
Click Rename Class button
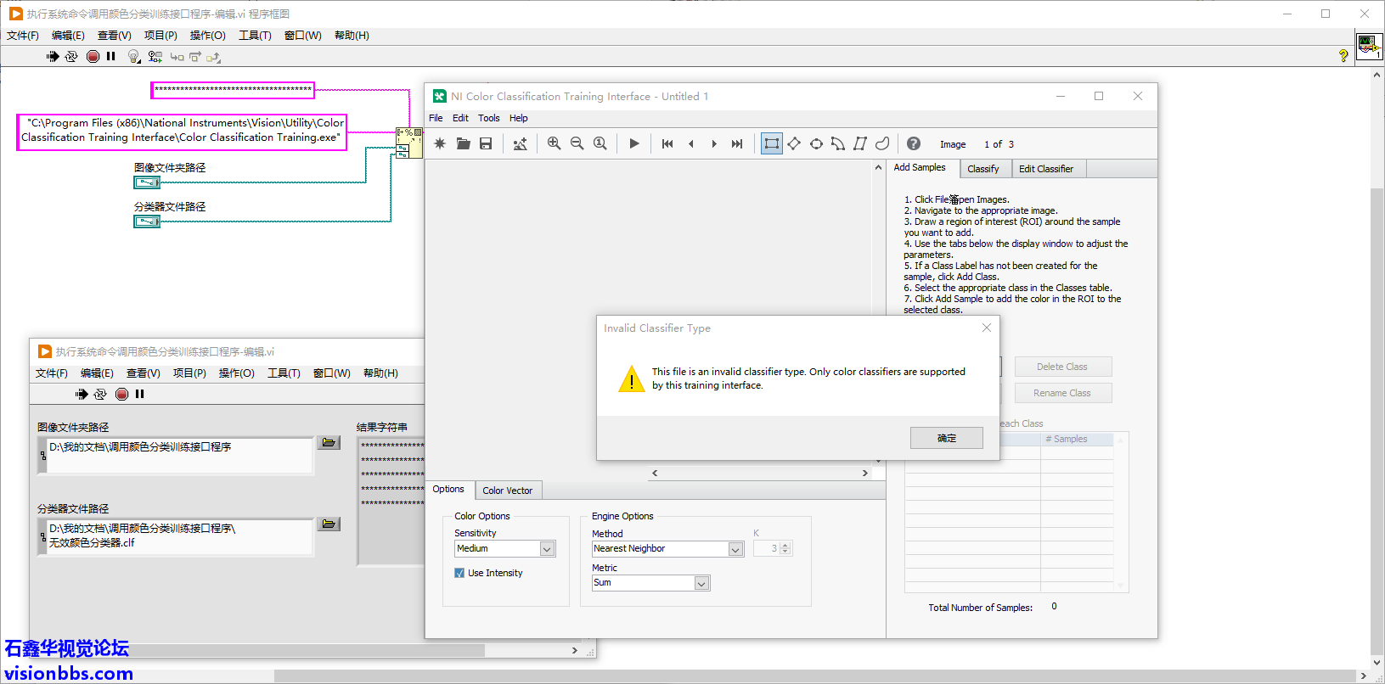click(1061, 393)
